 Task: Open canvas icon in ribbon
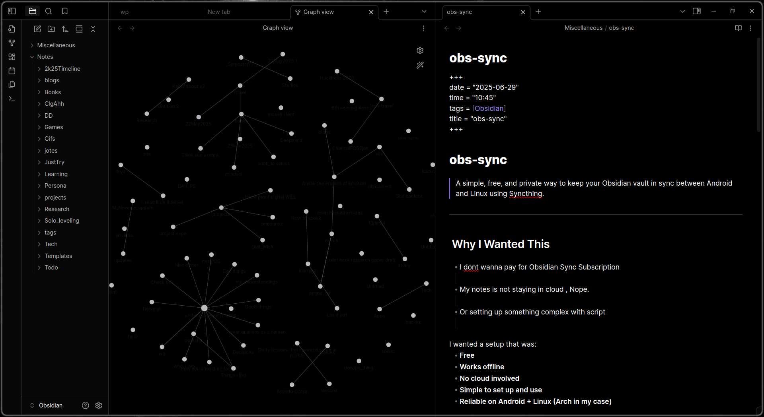(12, 57)
